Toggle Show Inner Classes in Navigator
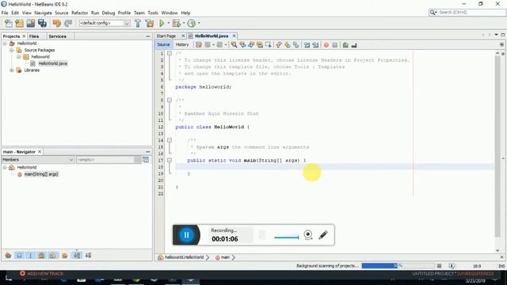The width and height of the screenshot is (507, 285). coord(52,255)
